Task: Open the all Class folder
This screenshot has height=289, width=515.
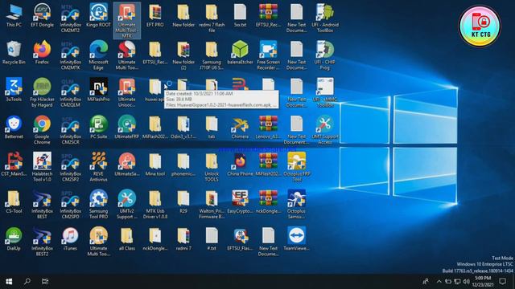Action: tap(127, 239)
